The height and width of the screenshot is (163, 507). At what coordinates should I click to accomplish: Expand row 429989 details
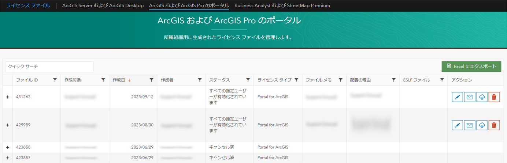pyautogui.click(x=8, y=125)
